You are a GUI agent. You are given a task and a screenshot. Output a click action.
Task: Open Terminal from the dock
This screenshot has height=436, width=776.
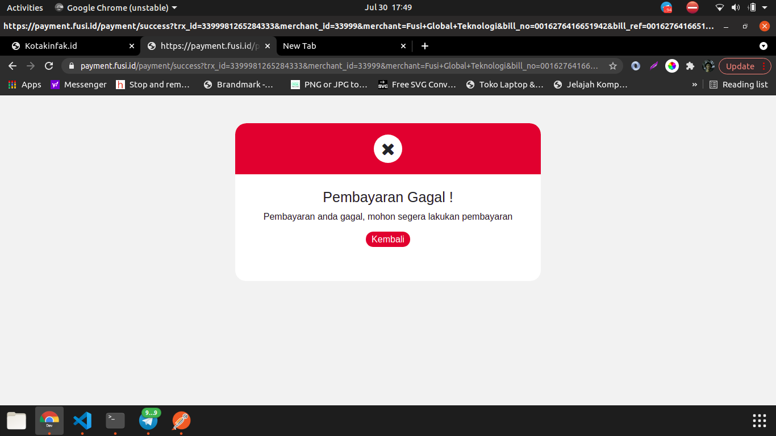click(x=115, y=421)
